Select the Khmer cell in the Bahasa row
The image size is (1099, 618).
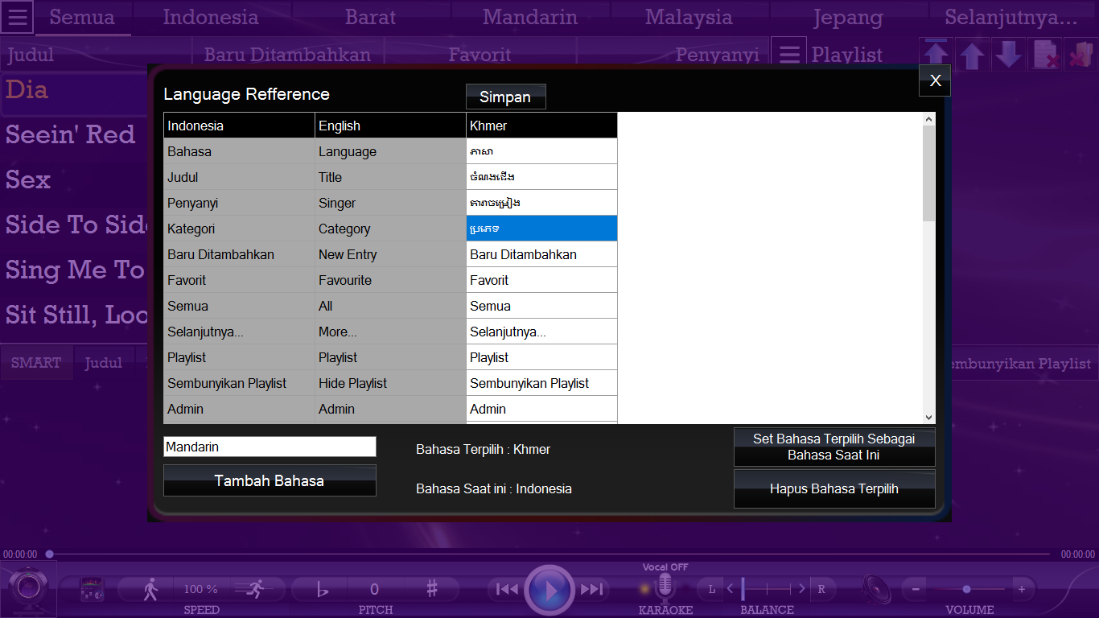click(x=541, y=151)
